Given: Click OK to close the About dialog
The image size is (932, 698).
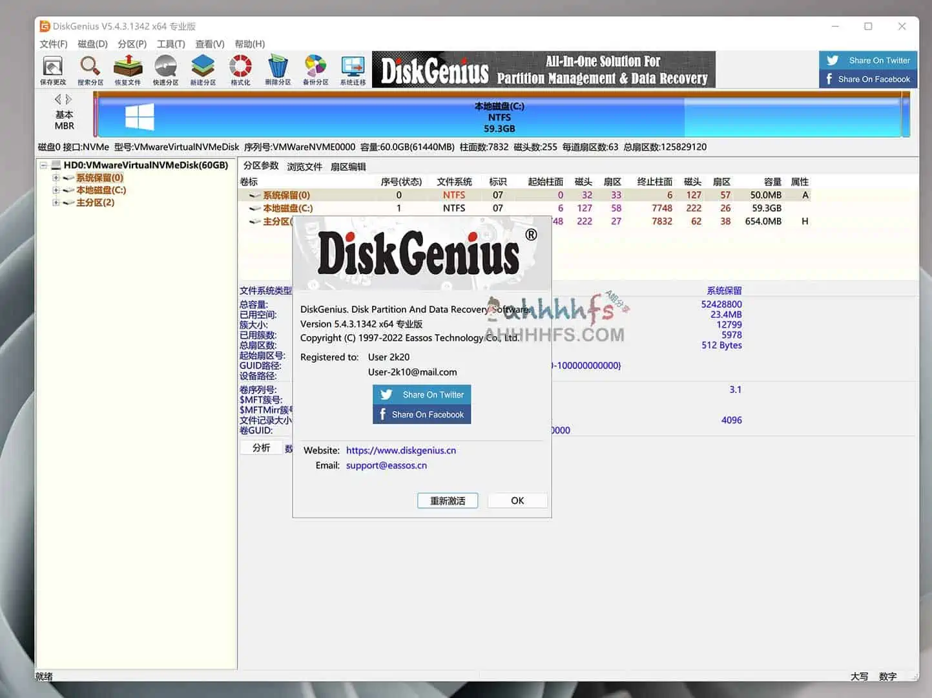Looking at the screenshot, I should [x=517, y=500].
